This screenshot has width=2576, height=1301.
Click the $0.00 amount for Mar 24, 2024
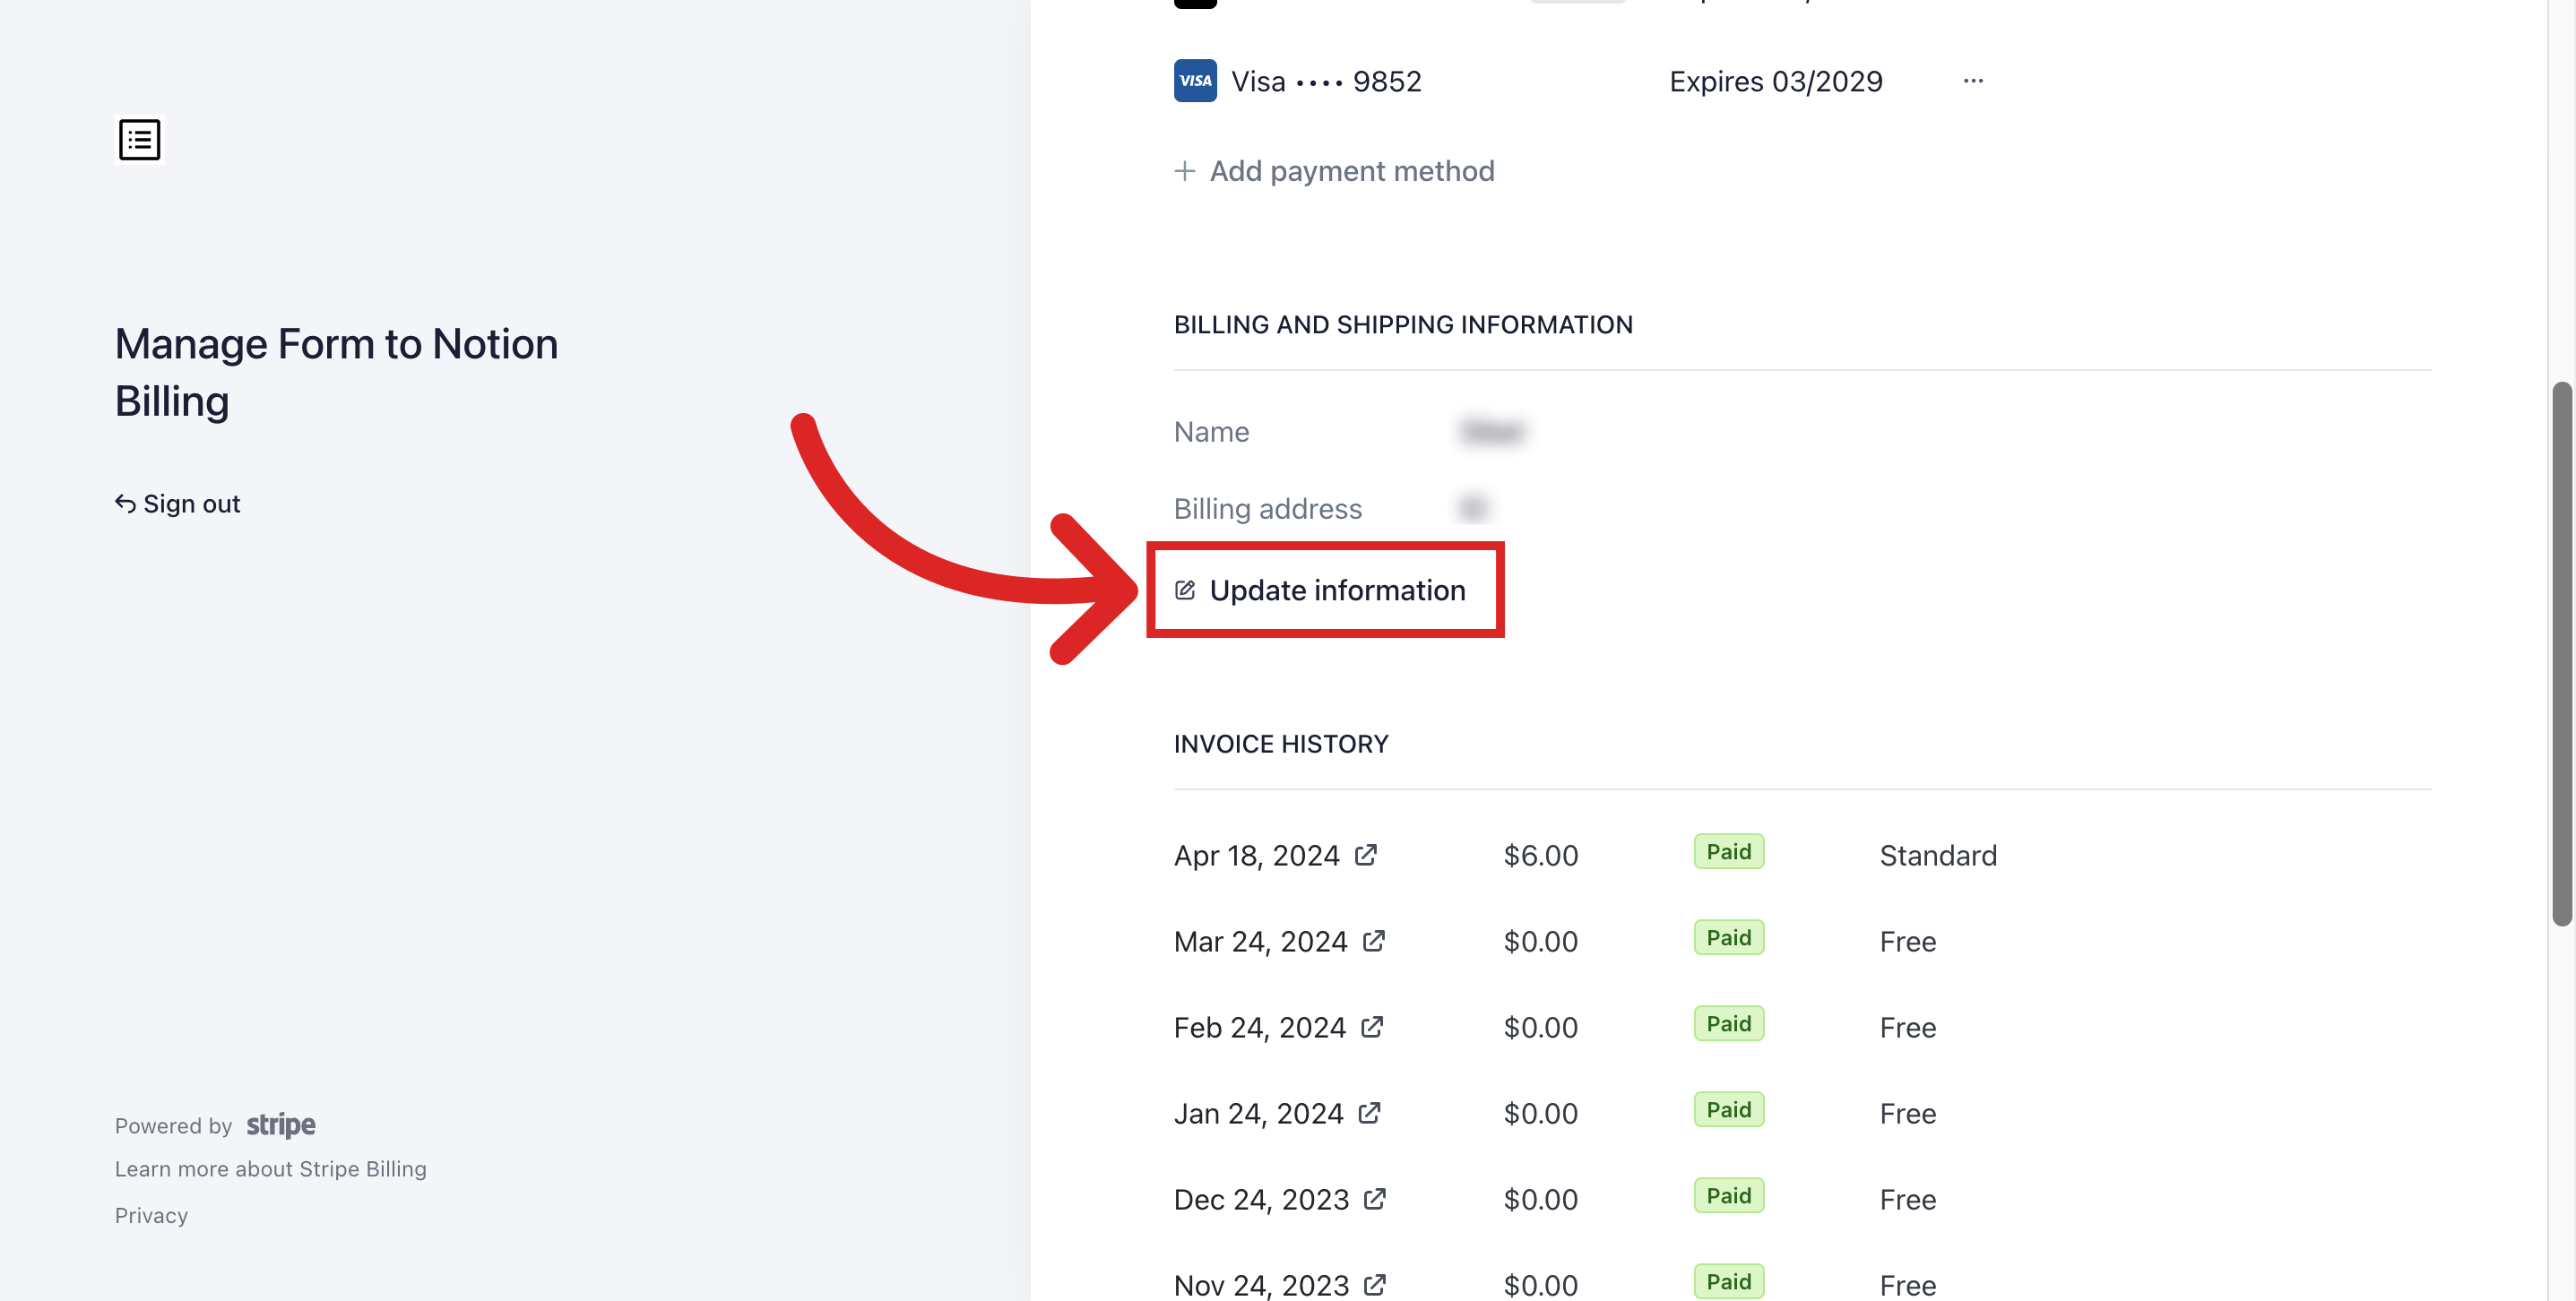(x=1541, y=941)
